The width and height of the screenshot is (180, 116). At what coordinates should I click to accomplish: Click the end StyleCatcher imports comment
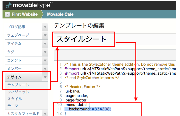pyautogui.click(x=92, y=78)
